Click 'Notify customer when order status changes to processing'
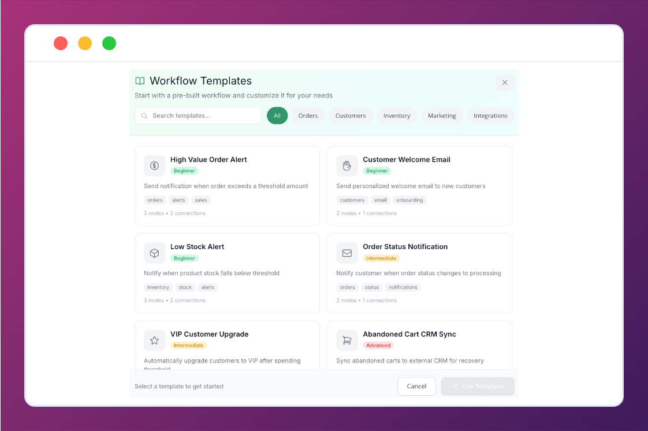Screen dimensions: 648x431 419,273
